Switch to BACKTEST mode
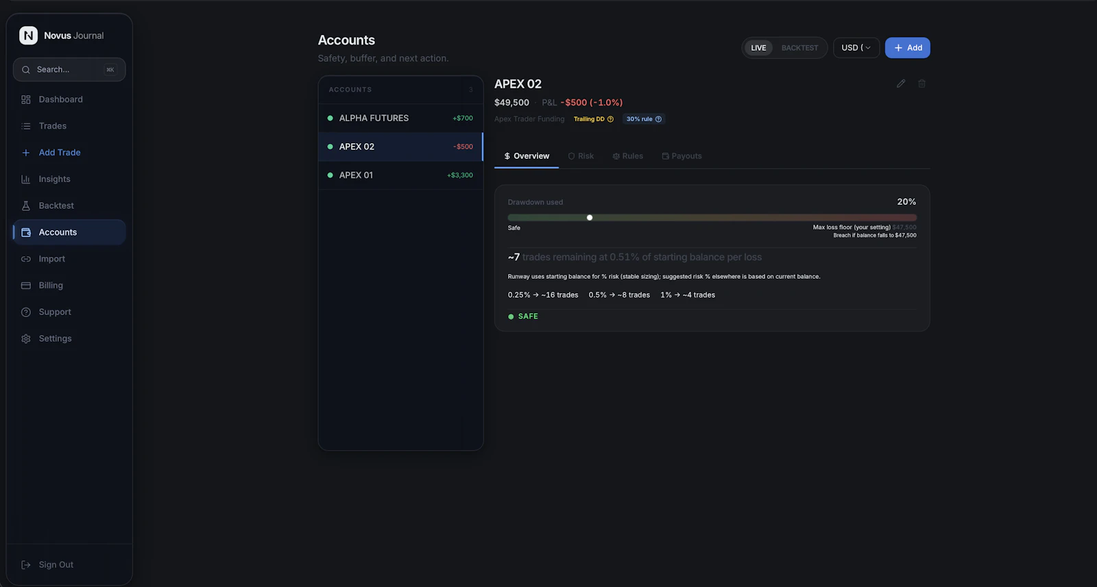 coord(799,48)
